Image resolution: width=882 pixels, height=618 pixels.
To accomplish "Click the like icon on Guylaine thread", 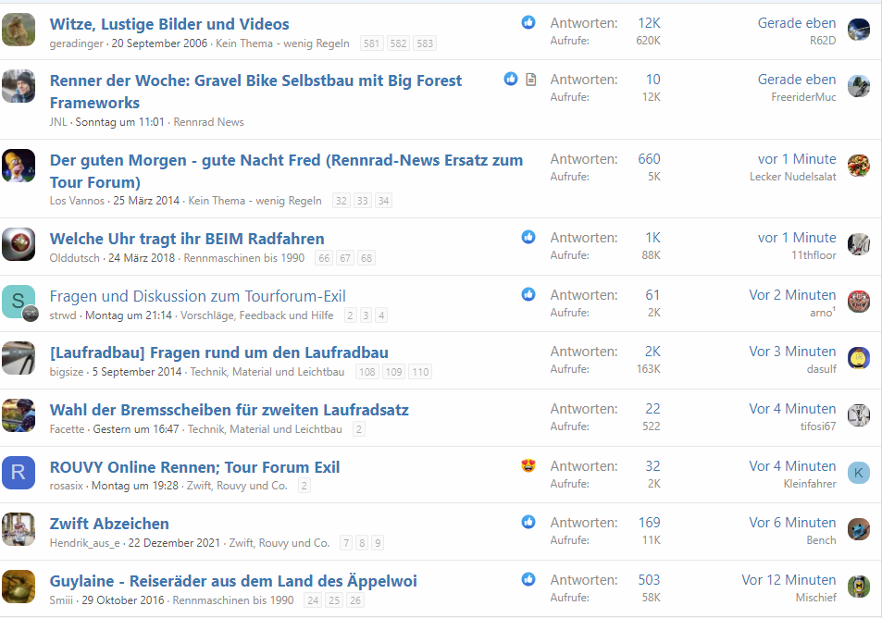I will point(528,579).
